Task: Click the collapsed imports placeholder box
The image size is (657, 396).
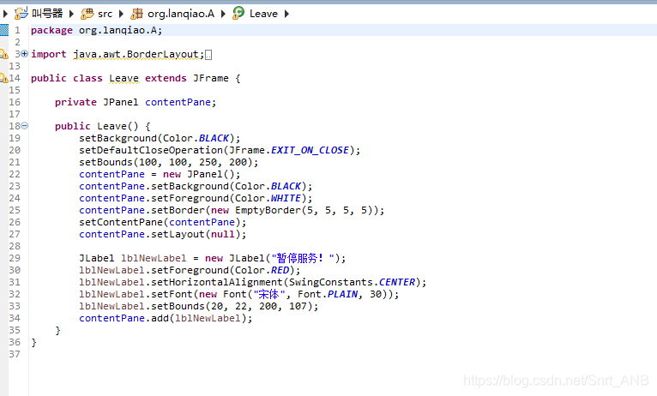Action: 208,55
